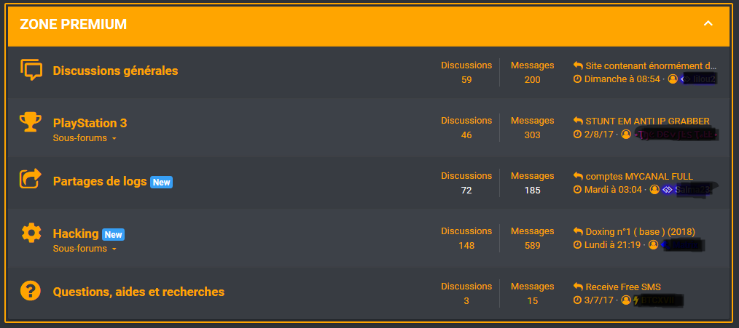Click the Hacking gear icon
The width and height of the screenshot is (739, 328).
click(x=31, y=233)
